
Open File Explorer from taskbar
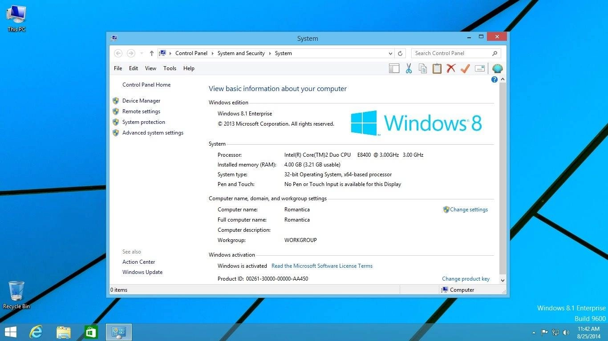point(64,332)
